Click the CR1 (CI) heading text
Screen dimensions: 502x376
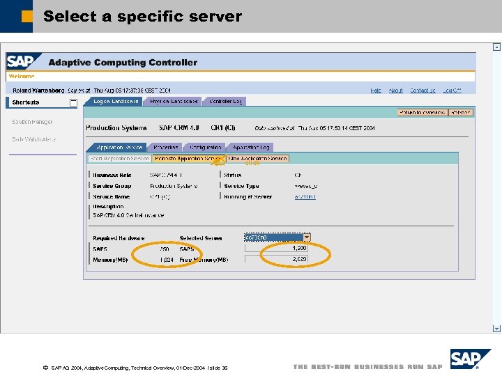coord(223,128)
